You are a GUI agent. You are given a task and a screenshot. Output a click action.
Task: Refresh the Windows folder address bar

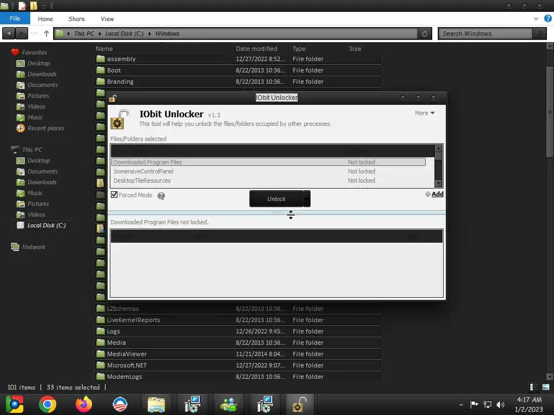tap(425, 34)
